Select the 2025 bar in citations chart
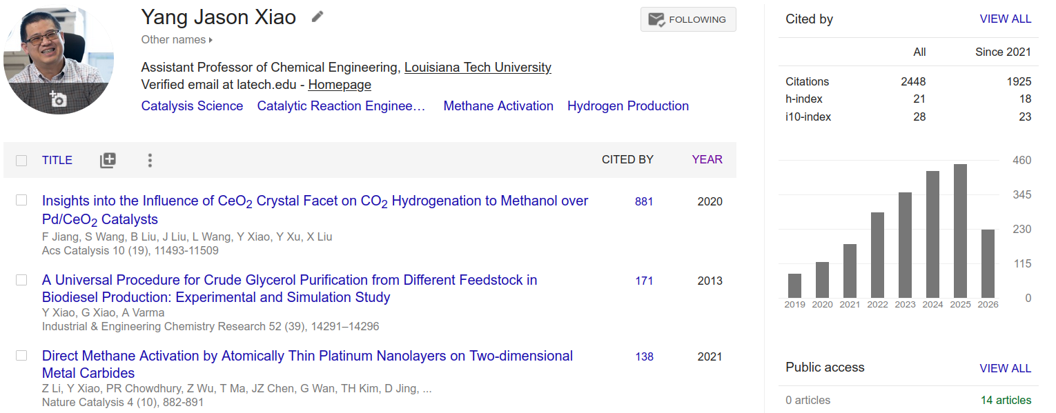The image size is (1056, 413). point(960,231)
